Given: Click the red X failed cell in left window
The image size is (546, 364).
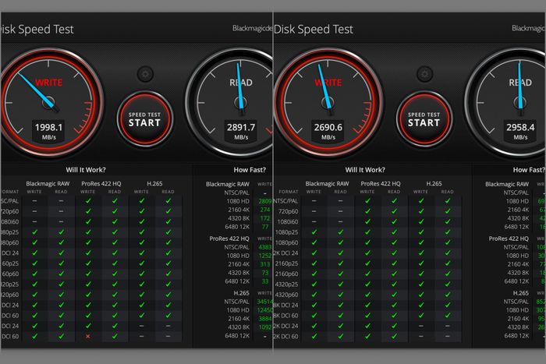Looking at the screenshot, I should (x=87, y=336).
